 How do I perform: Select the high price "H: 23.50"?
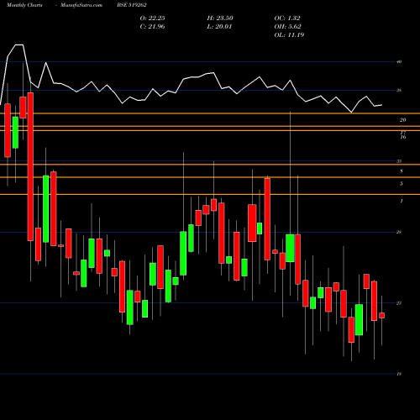pyautogui.click(x=220, y=18)
